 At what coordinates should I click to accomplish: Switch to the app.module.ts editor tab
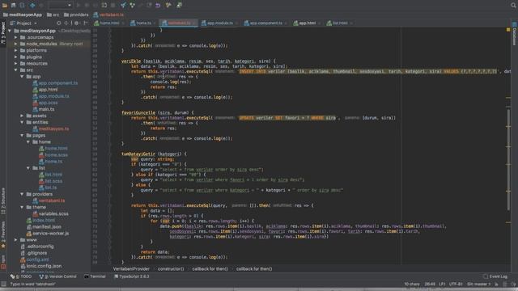219,23
